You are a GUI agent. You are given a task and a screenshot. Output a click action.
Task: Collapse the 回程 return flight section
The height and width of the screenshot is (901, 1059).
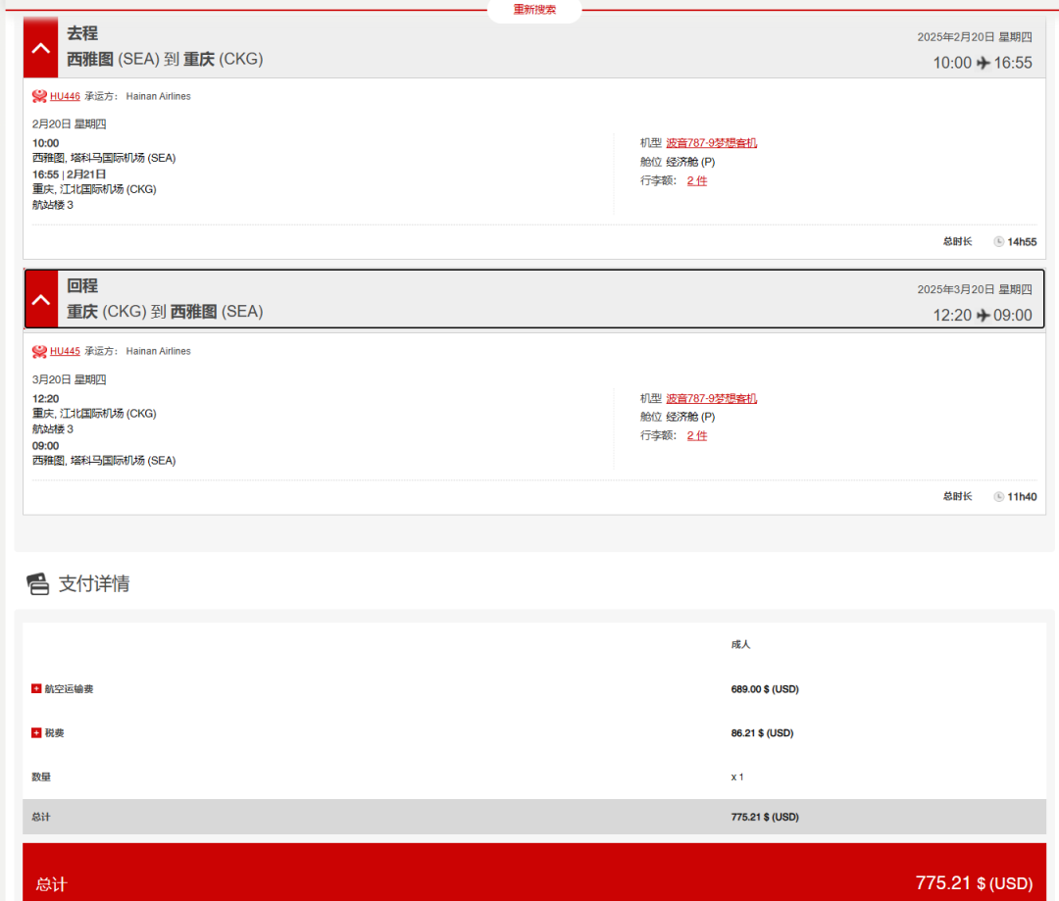click(41, 299)
